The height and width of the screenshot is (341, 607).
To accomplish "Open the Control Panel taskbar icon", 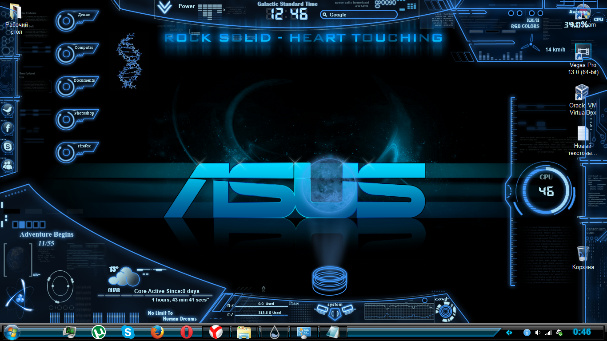I will pos(303,332).
